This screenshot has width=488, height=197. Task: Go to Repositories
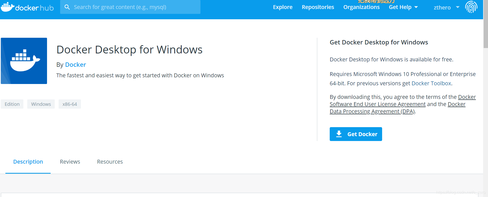click(x=318, y=7)
